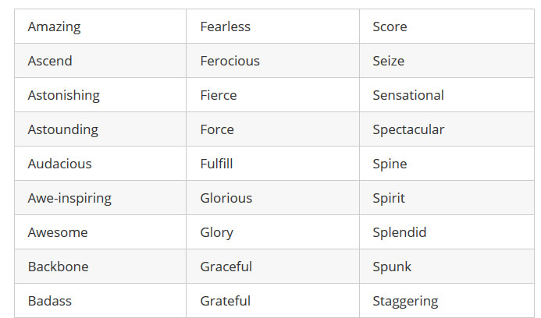Click the word Spunk

tap(392, 267)
